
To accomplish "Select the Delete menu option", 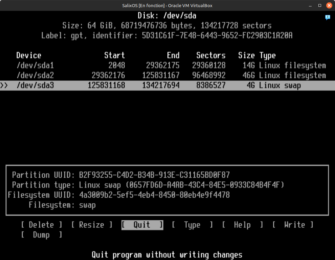I will [x=41, y=225].
